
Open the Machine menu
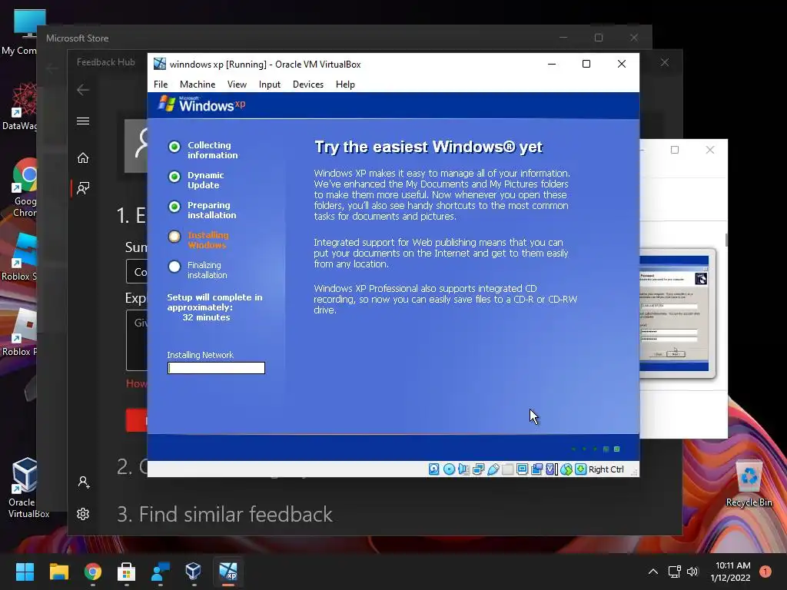(198, 85)
